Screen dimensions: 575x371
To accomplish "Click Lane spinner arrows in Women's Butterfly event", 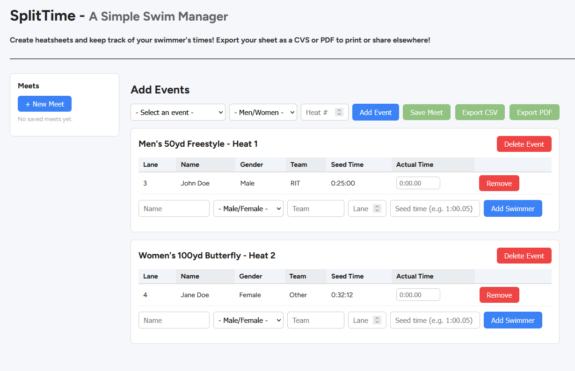I will (377, 320).
